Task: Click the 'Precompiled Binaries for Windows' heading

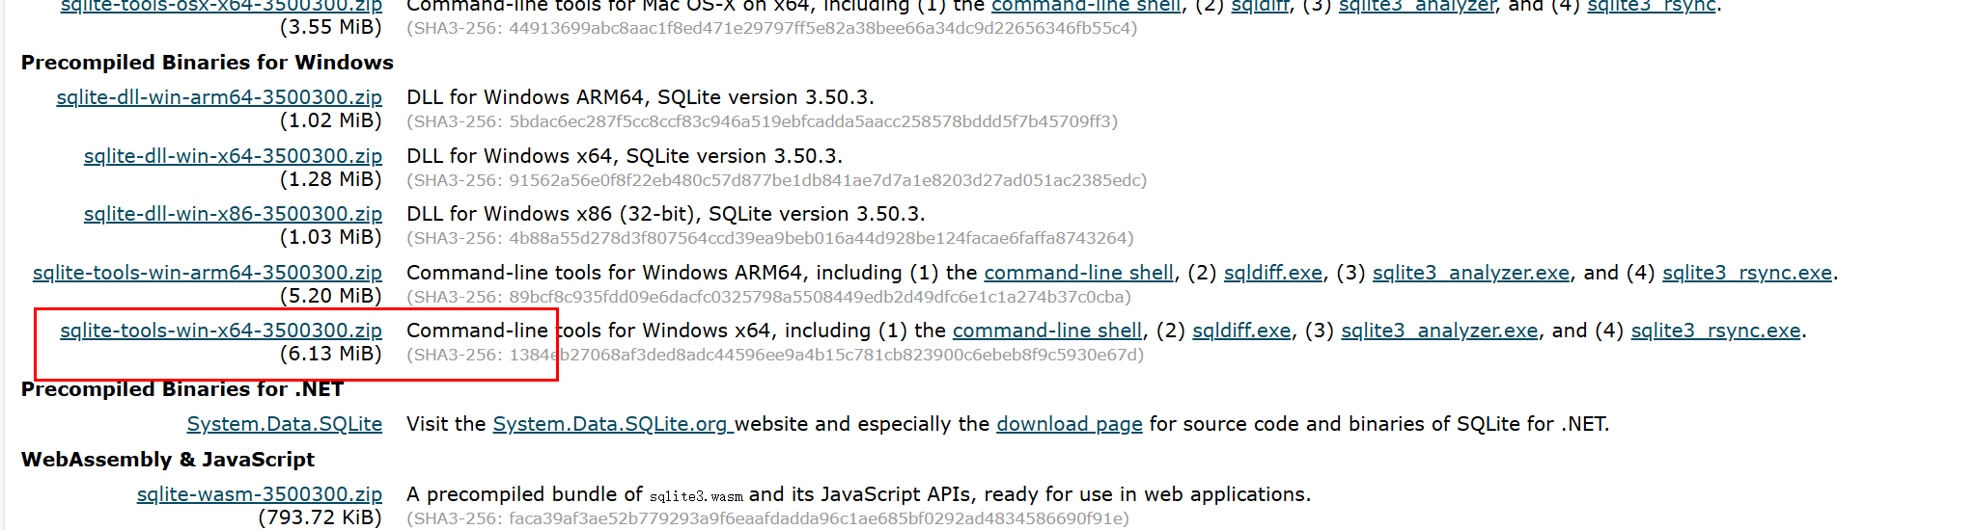Action: pyautogui.click(x=208, y=63)
